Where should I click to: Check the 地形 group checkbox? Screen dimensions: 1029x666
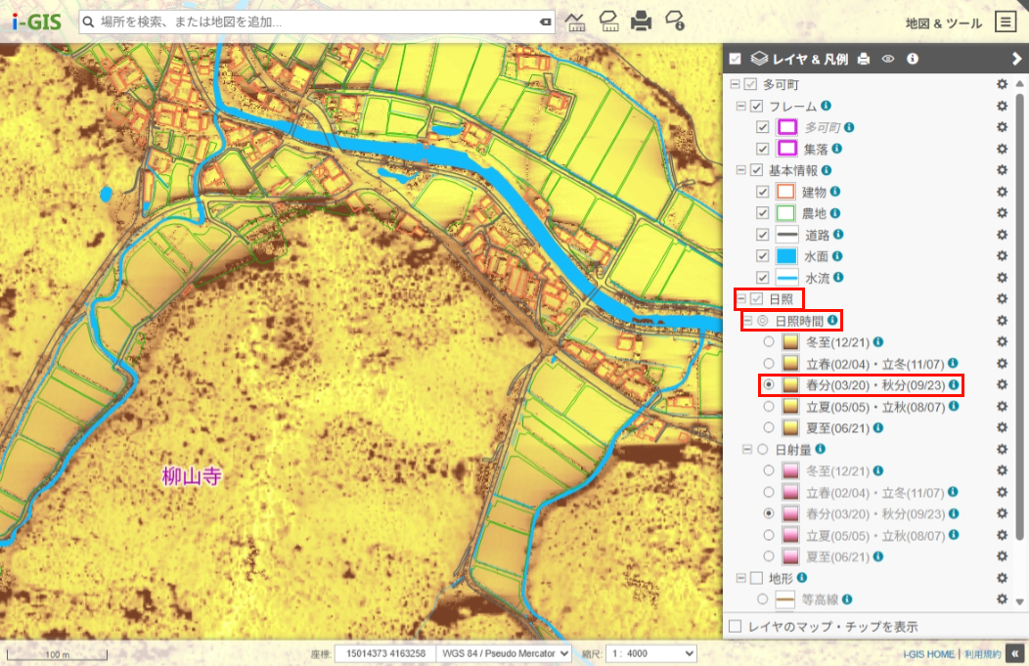(757, 578)
